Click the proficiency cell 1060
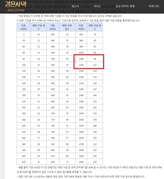This screenshot has width=164, height=179. [x=81, y=59]
